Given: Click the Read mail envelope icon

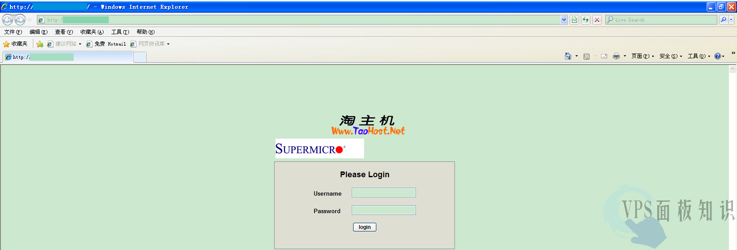Looking at the screenshot, I should pos(604,56).
